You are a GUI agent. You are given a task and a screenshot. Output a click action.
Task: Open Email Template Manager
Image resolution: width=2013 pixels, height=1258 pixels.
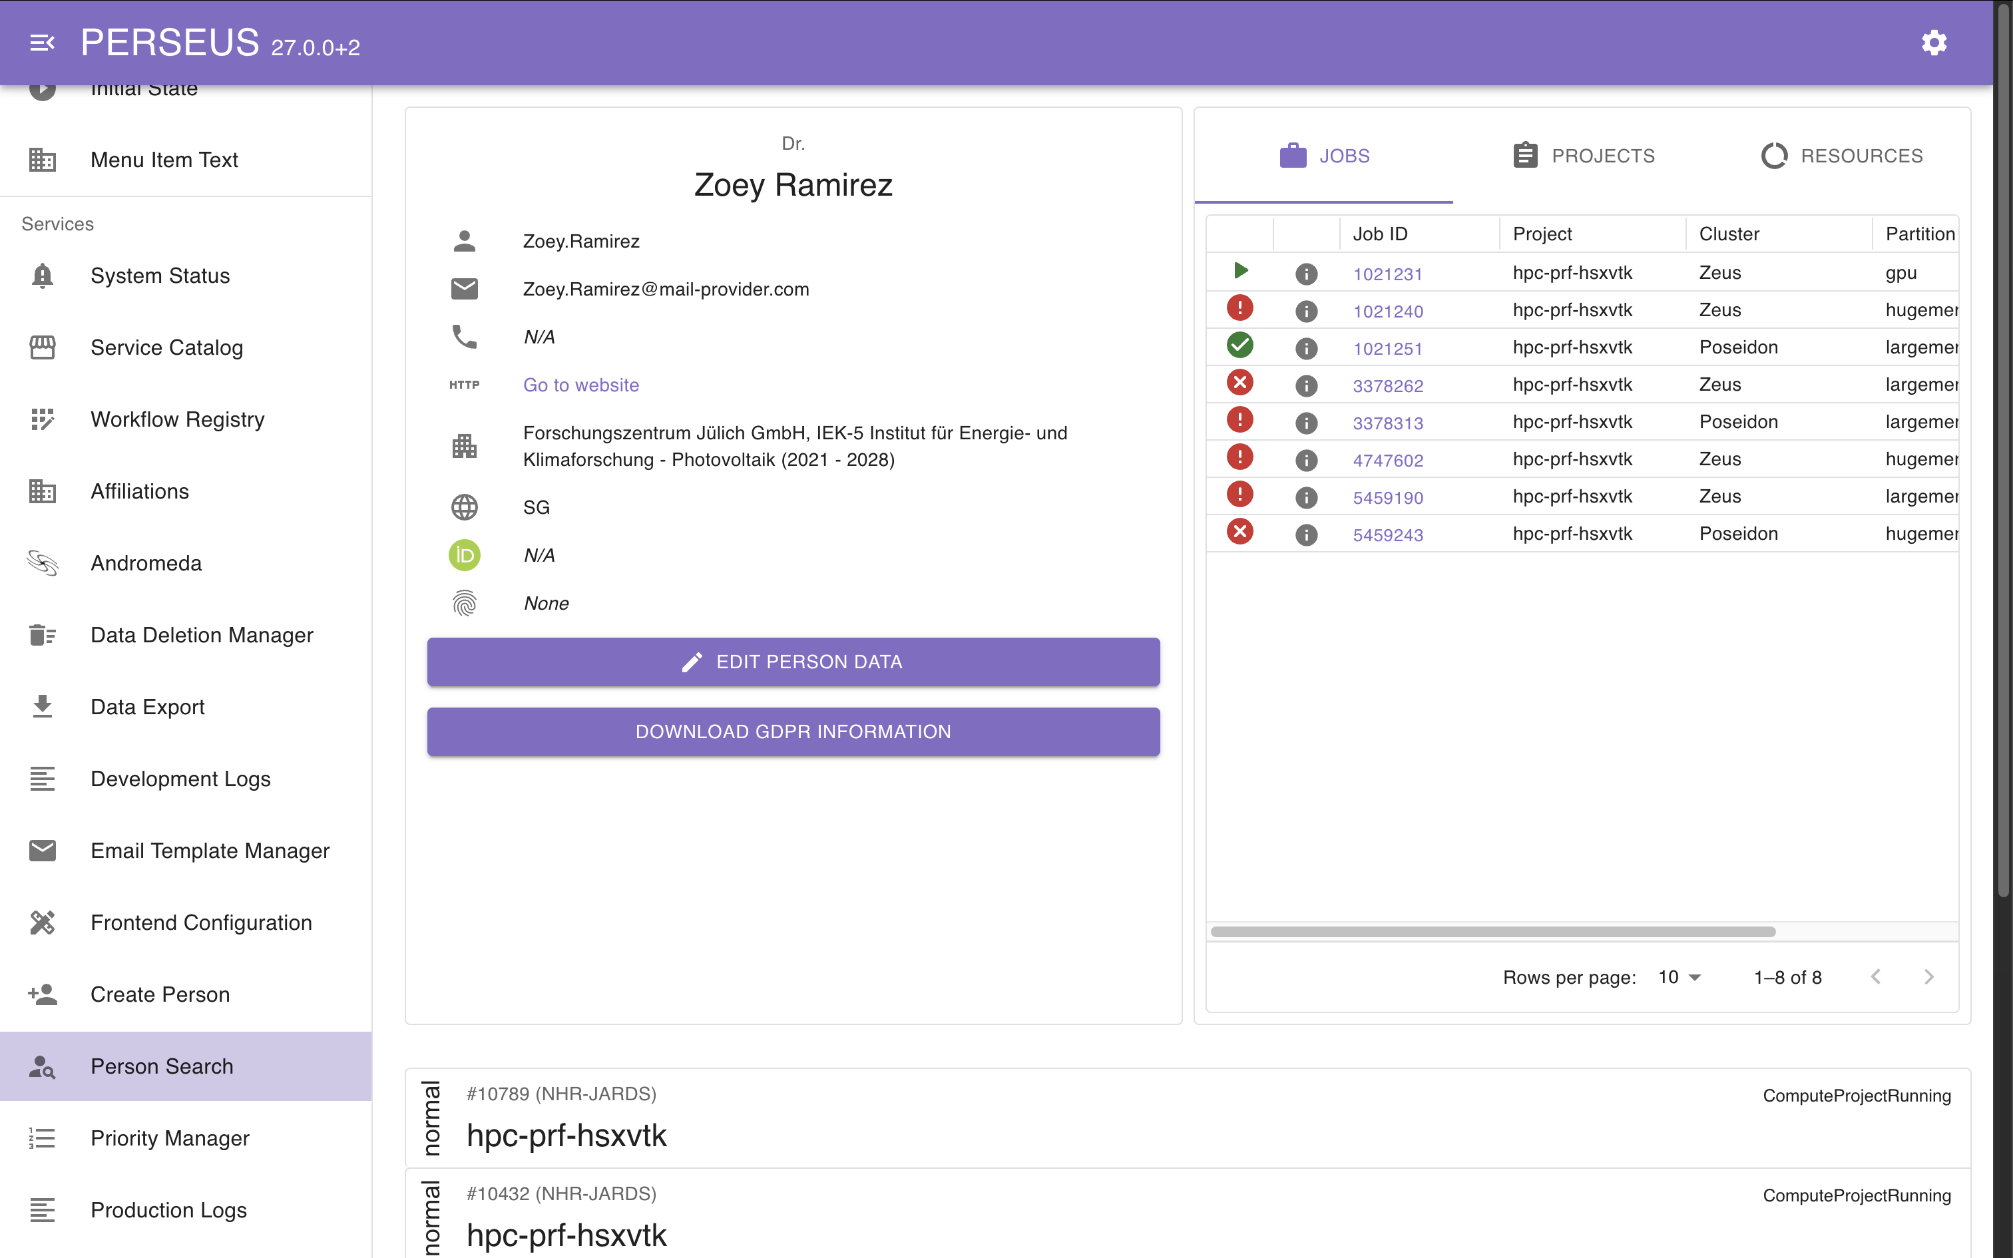coord(186,851)
